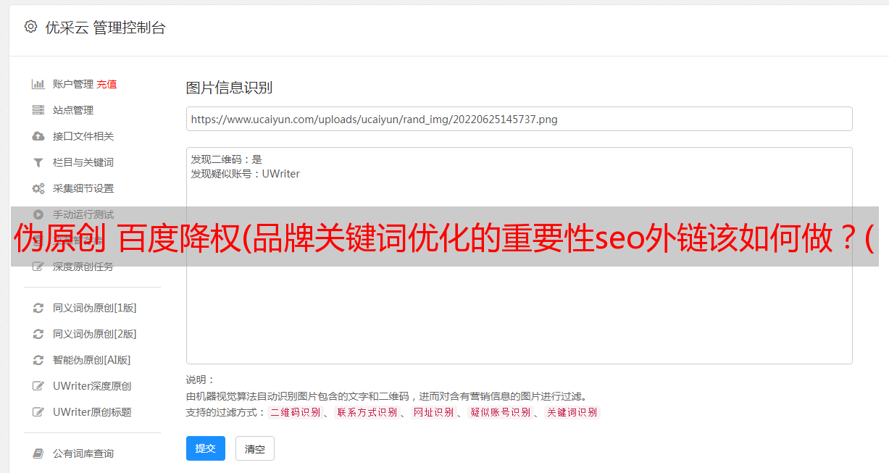Click the 二维码识别 filter tag

(x=296, y=412)
